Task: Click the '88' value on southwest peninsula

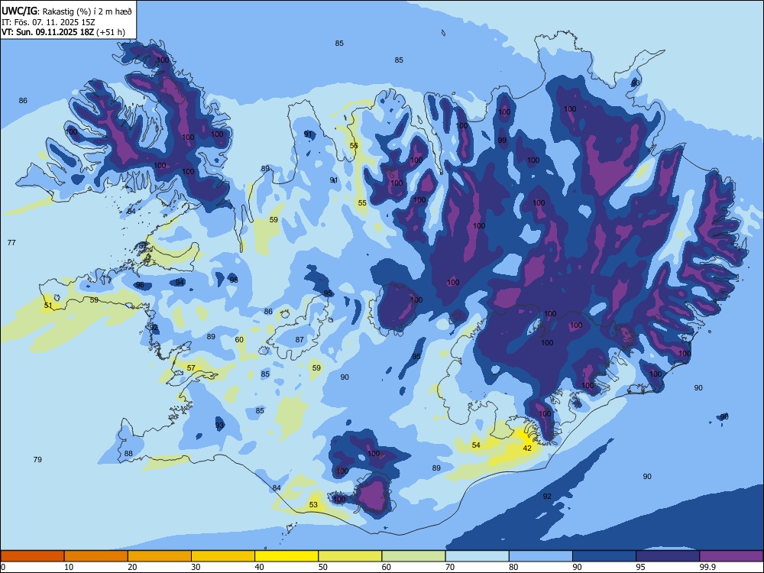Action: coord(128,454)
